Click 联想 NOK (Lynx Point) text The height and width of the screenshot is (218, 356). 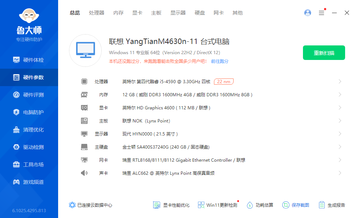[146, 121]
